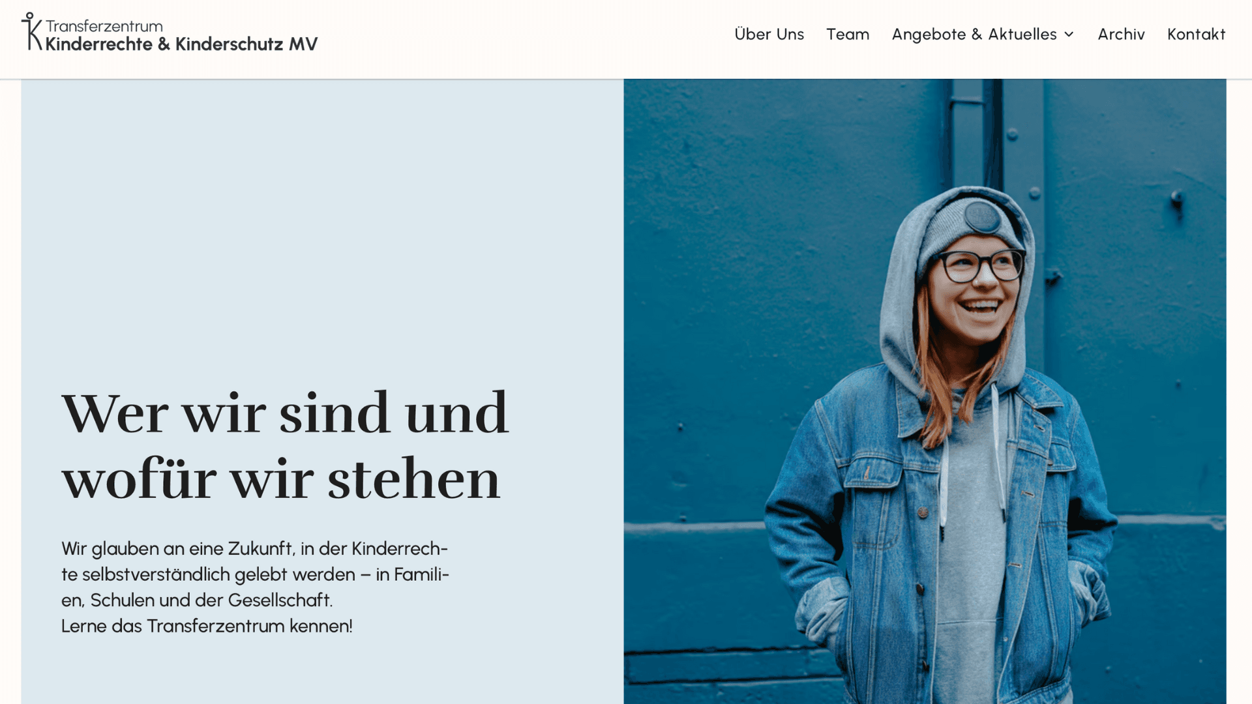Open the Über Uns menu item
The width and height of the screenshot is (1252, 704).
coord(769,34)
